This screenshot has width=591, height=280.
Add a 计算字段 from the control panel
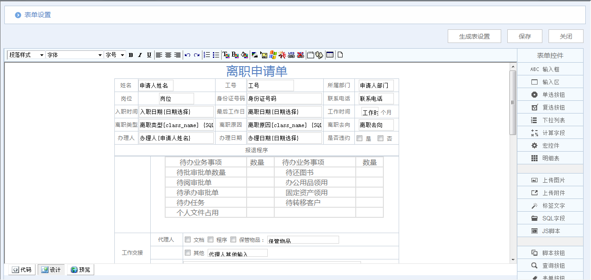pos(550,132)
